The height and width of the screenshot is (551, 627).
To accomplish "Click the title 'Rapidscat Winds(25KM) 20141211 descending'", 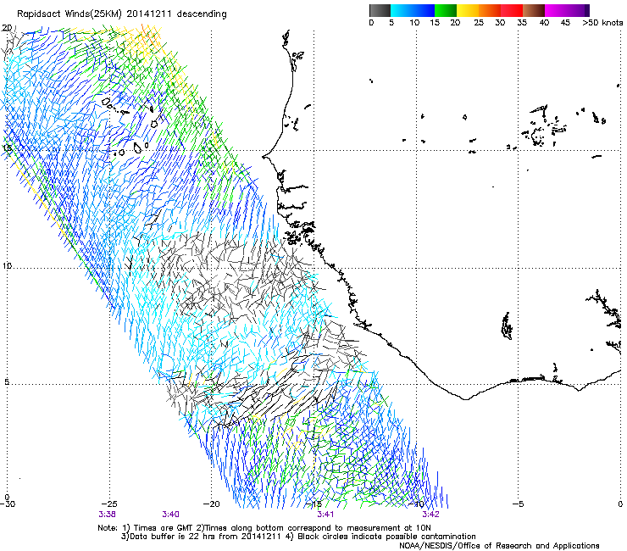I will [x=121, y=14].
